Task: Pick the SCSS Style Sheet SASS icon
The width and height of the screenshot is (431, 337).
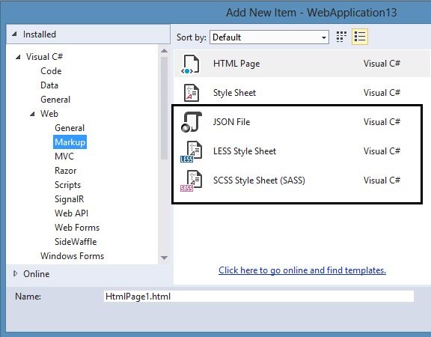Action: click(191, 180)
